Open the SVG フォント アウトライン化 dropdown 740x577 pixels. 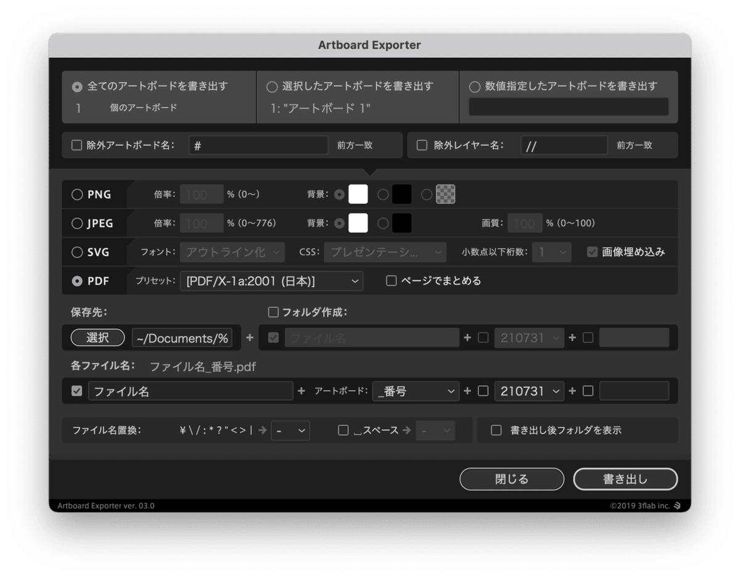click(x=232, y=252)
